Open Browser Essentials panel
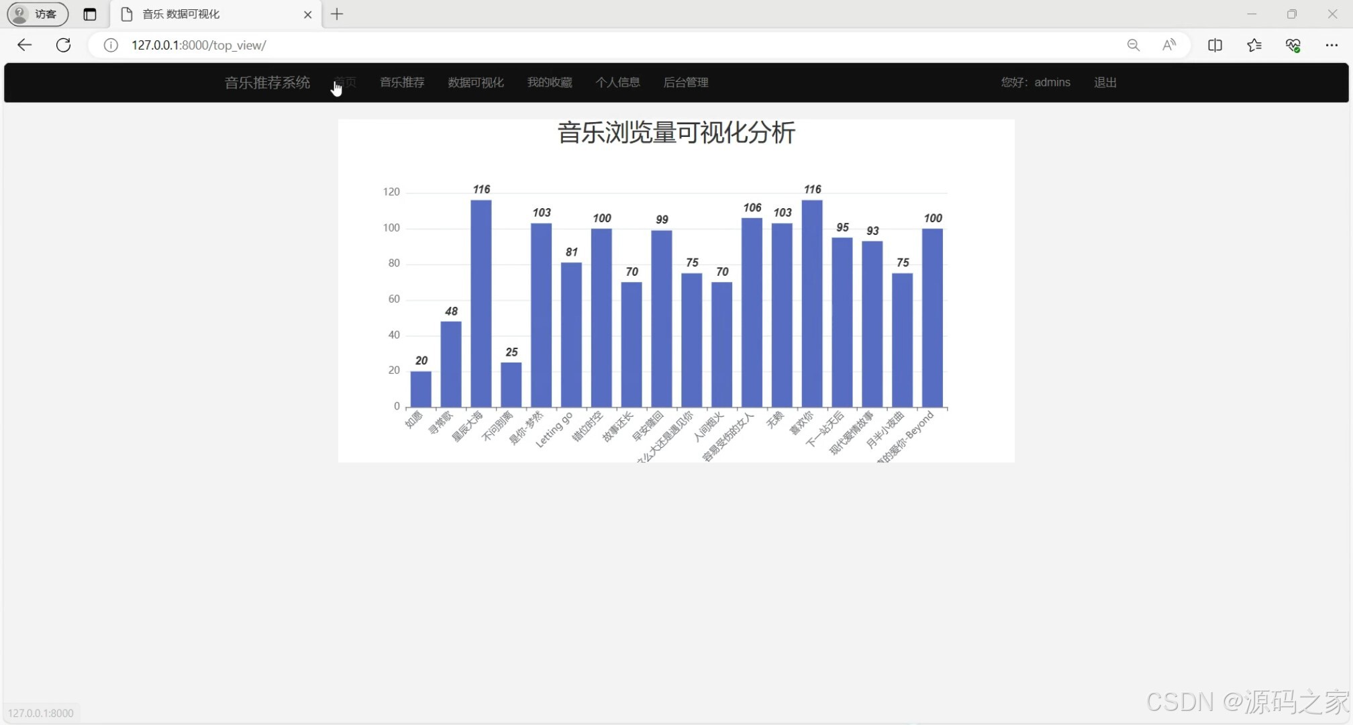 (x=1294, y=45)
